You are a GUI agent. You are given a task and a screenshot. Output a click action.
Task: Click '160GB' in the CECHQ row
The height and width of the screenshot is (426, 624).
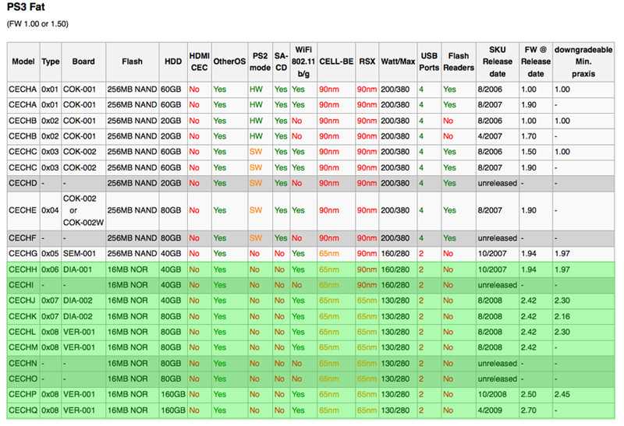click(173, 410)
